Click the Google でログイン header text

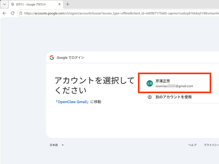pos(70,58)
